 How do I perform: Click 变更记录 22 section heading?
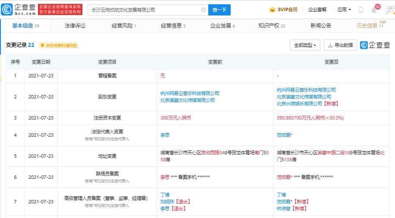20,45
